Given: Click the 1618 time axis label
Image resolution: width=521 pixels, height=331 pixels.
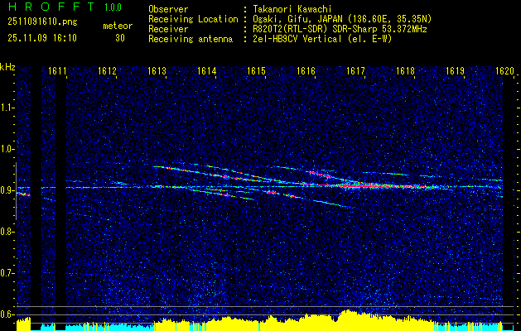Looking at the screenshot, I should point(405,71).
